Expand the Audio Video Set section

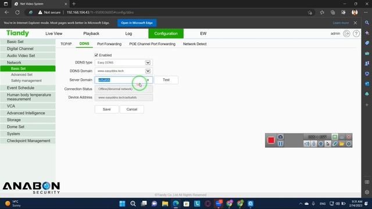(x=28, y=56)
